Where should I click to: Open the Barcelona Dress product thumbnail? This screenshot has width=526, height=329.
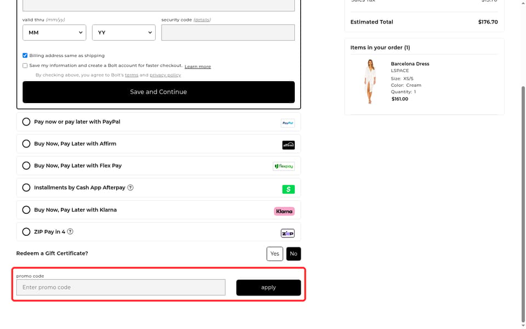pos(370,82)
